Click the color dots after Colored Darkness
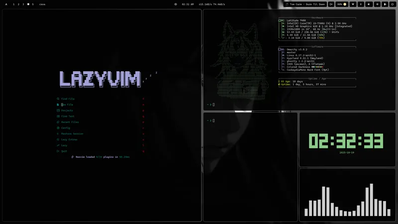Screen dimensions: 398x224 [x=317, y=67]
